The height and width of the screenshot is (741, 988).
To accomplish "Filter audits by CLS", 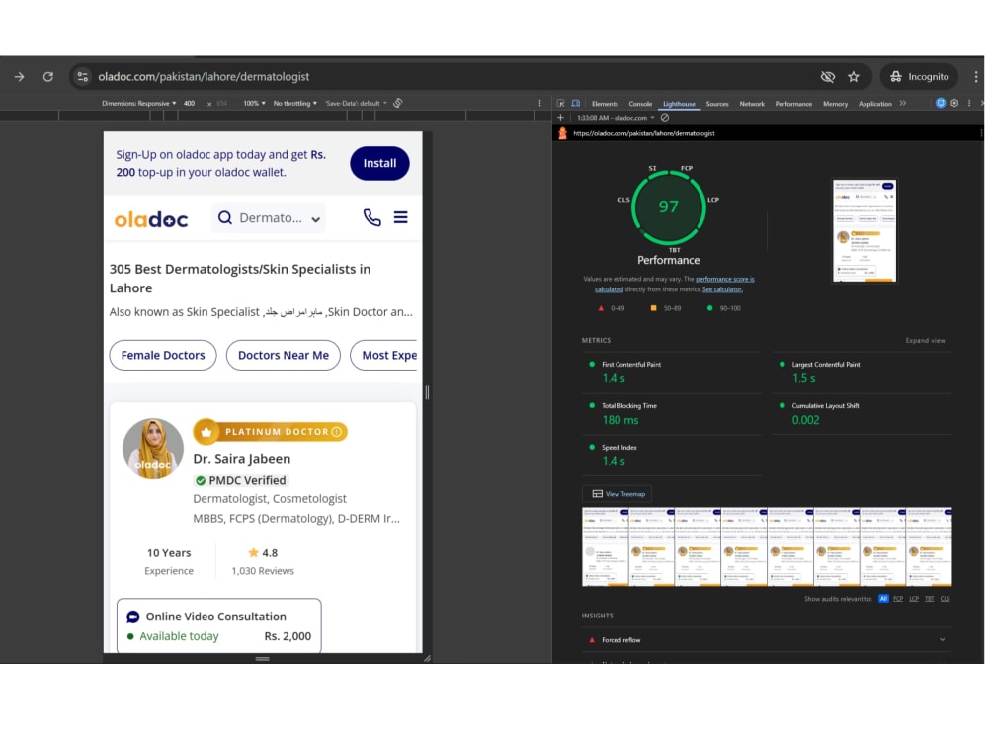I will 945,599.
